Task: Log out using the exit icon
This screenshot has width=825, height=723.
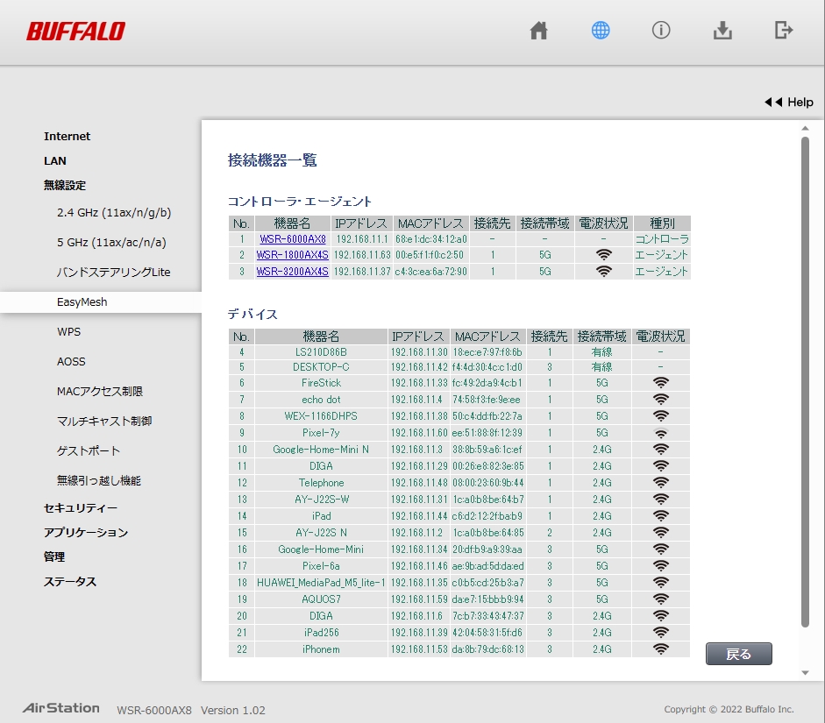Action: (784, 30)
